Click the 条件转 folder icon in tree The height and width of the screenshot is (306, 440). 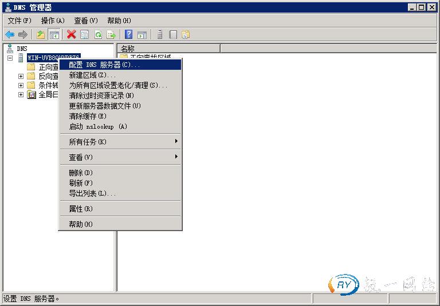(x=31, y=85)
